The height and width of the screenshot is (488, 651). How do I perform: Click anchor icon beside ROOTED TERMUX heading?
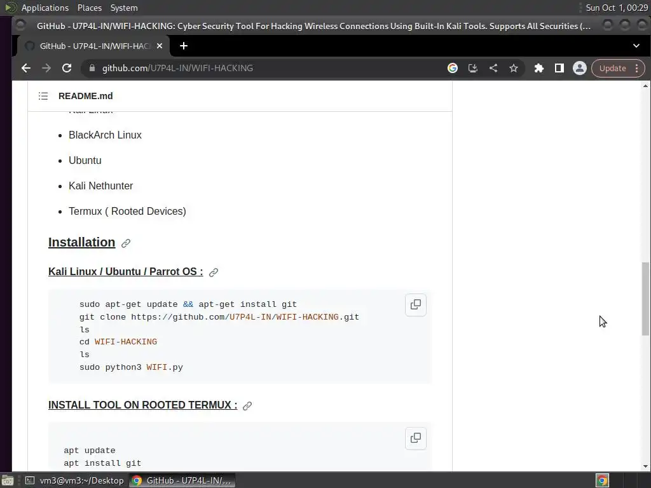tap(247, 406)
